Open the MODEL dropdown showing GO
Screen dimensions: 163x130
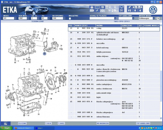pos(15,18)
